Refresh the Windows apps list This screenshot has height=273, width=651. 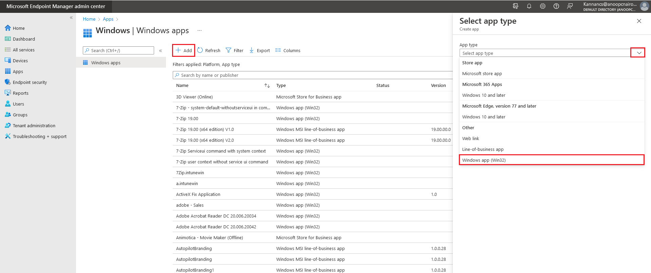point(209,50)
